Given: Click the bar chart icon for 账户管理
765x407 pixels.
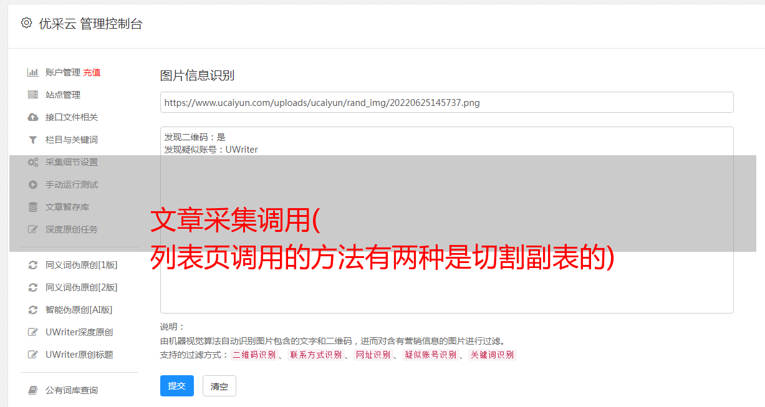Looking at the screenshot, I should click(x=33, y=72).
